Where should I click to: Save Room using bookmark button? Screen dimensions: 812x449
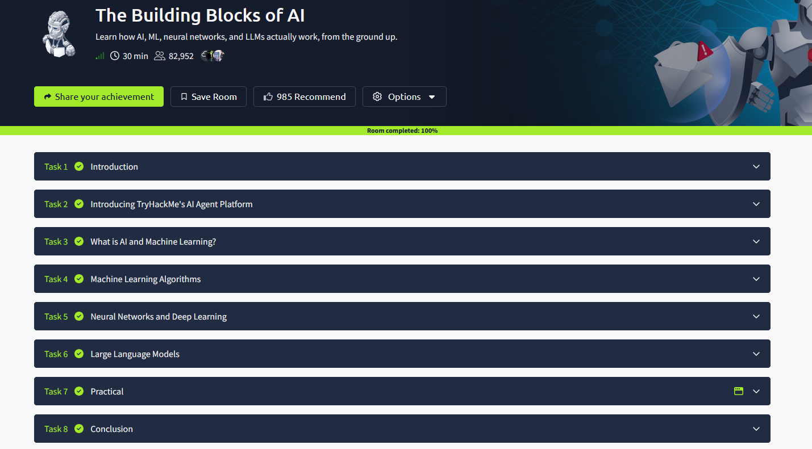pyautogui.click(x=209, y=96)
